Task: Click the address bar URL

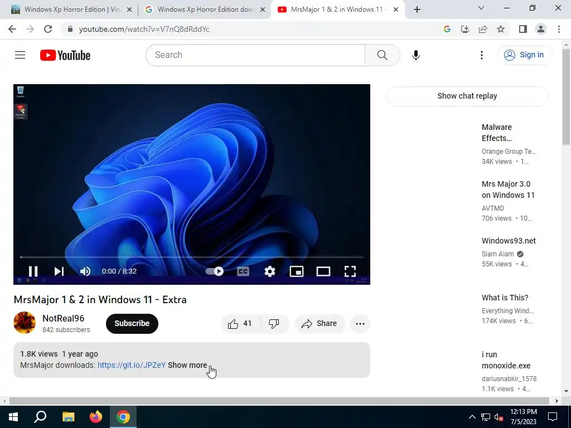Action: [144, 29]
